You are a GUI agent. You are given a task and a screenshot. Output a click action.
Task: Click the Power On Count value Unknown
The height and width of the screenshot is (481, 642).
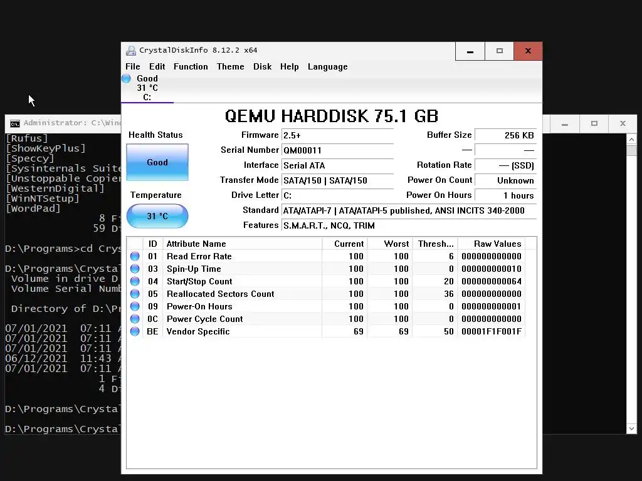[x=505, y=180]
